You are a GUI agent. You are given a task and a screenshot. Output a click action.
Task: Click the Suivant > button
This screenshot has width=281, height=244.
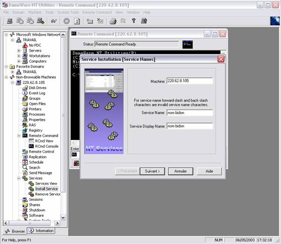point(152,171)
